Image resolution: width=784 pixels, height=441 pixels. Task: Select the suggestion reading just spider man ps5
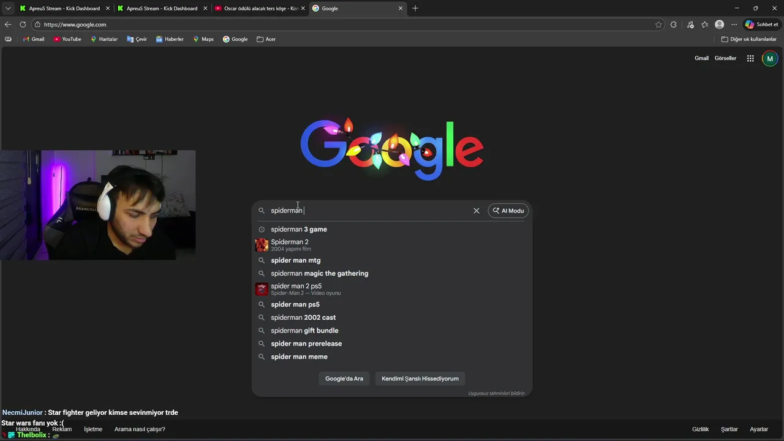[x=392, y=304]
